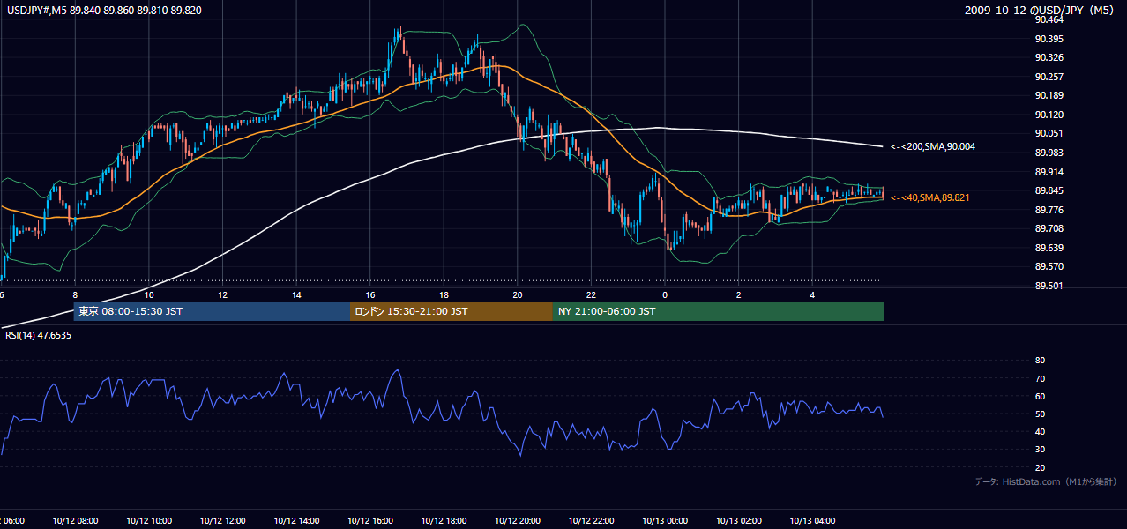Viewport: 1127px width, 529px height.
Task: Click price axis value 90.326
Action: click(x=1051, y=57)
